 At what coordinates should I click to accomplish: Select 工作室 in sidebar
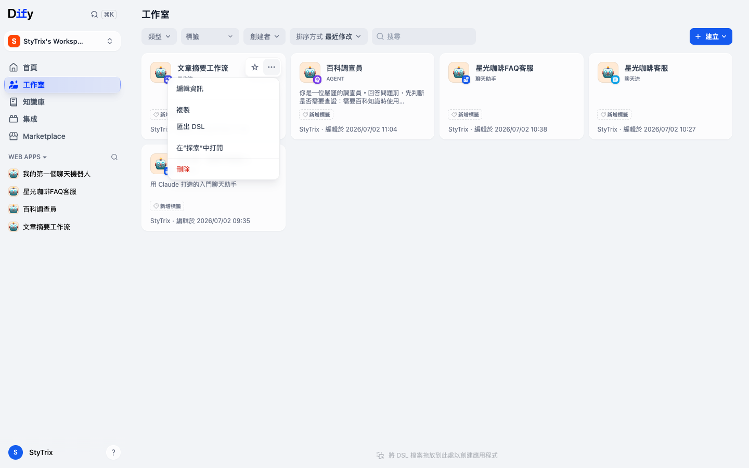click(x=62, y=85)
